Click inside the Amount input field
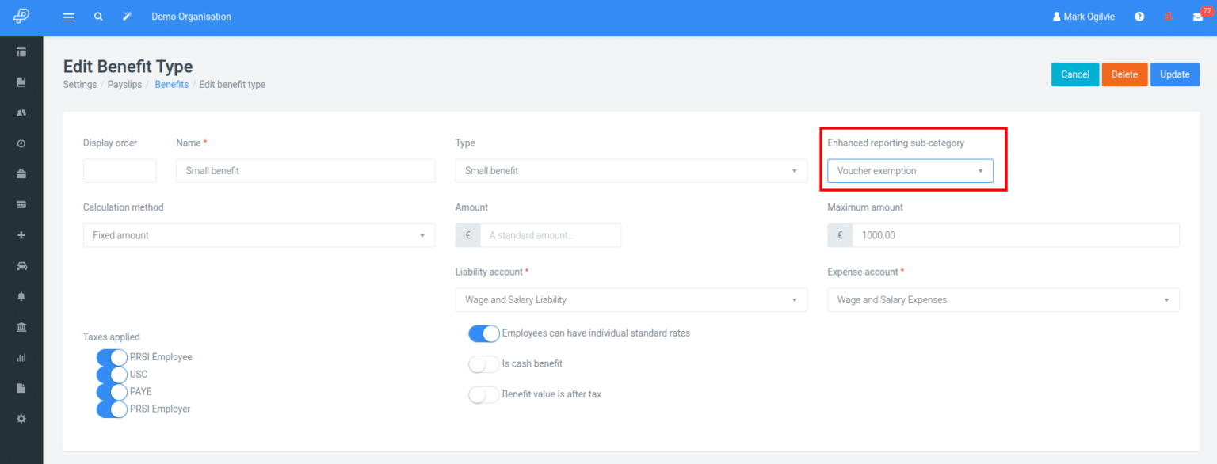The image size is (1217, 464). (551, 235)
